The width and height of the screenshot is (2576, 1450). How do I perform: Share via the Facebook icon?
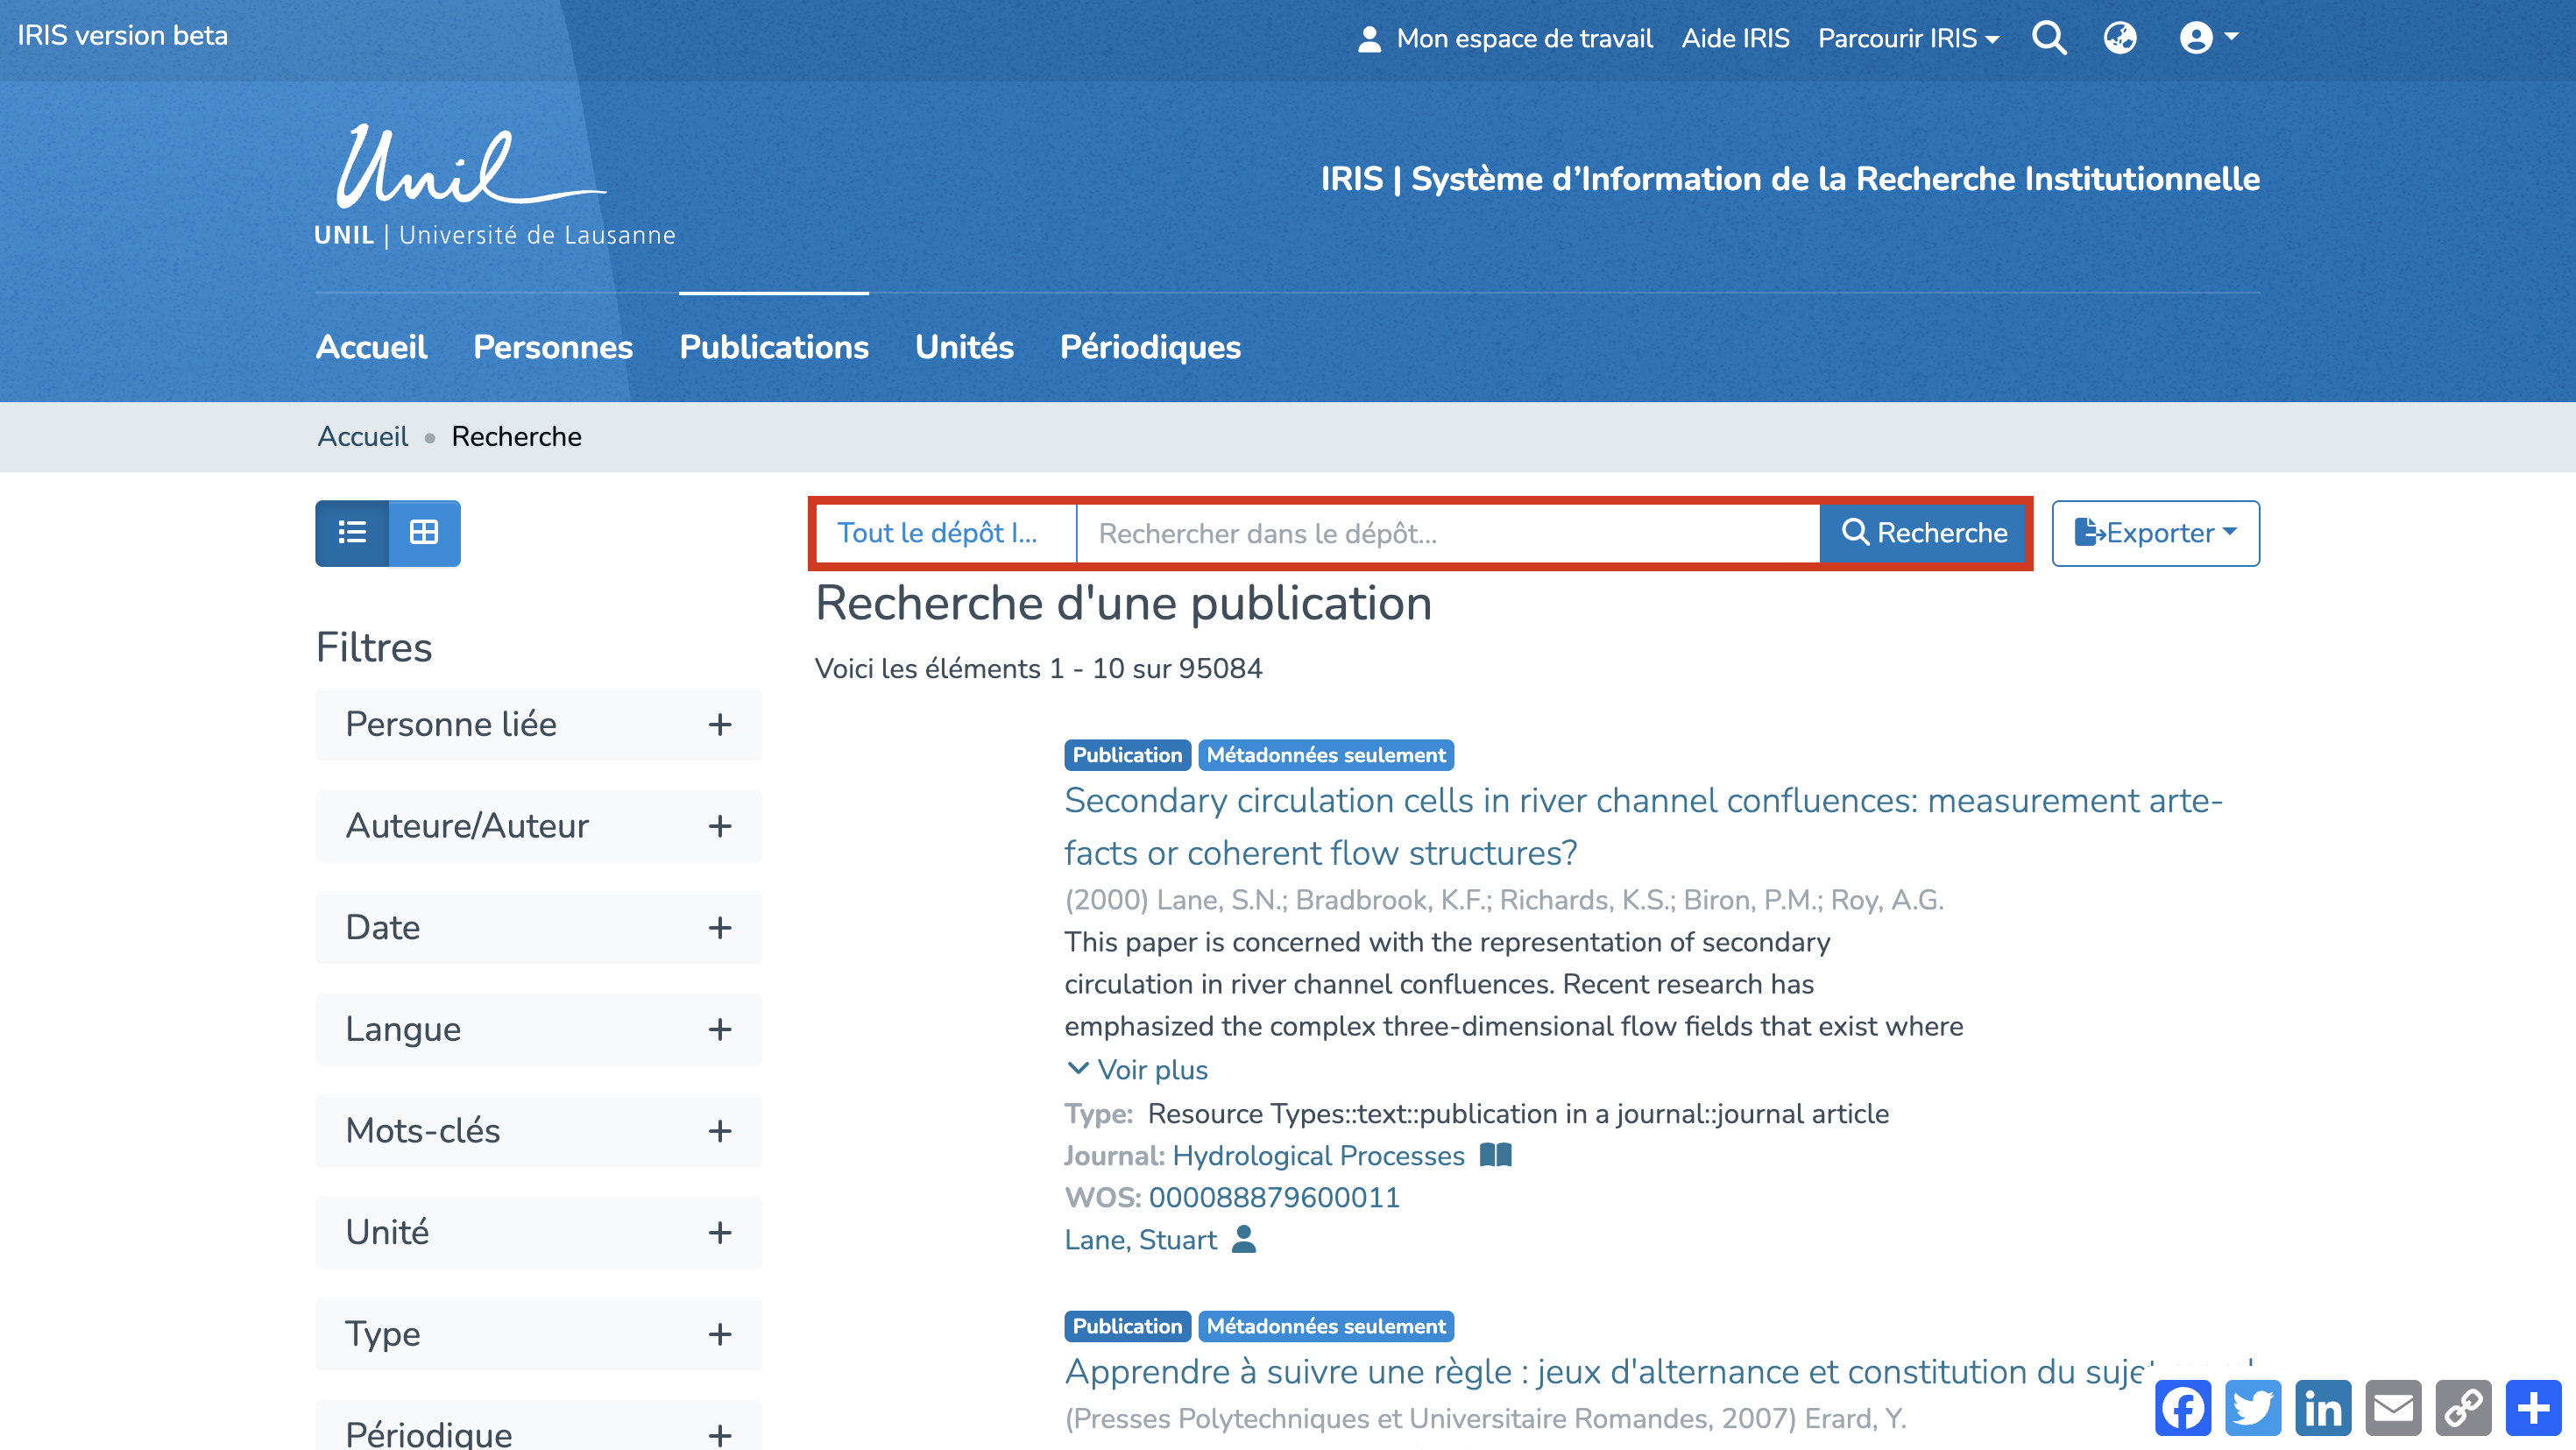2182,1408
